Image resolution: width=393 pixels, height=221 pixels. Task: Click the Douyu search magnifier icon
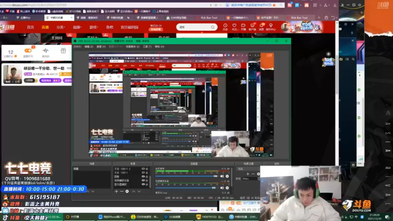coord(213,27)
